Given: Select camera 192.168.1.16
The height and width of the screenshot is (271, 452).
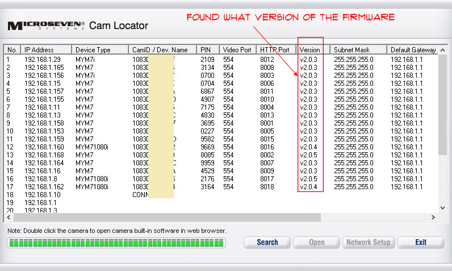Looking at the screenshot, I should [221, 171].
